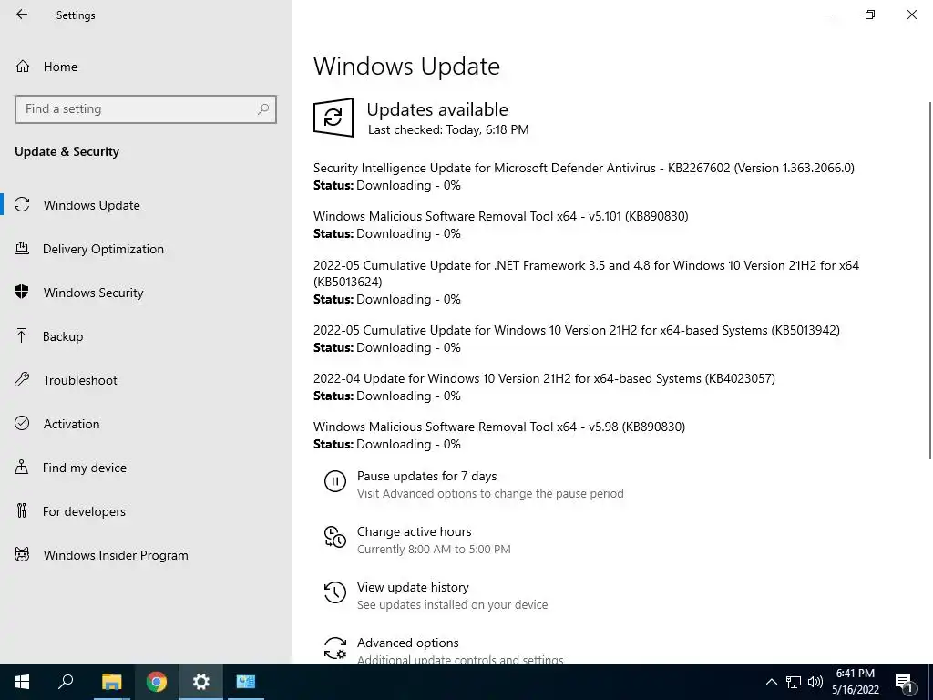Click Pause updates for 7 days

[426, 476]
